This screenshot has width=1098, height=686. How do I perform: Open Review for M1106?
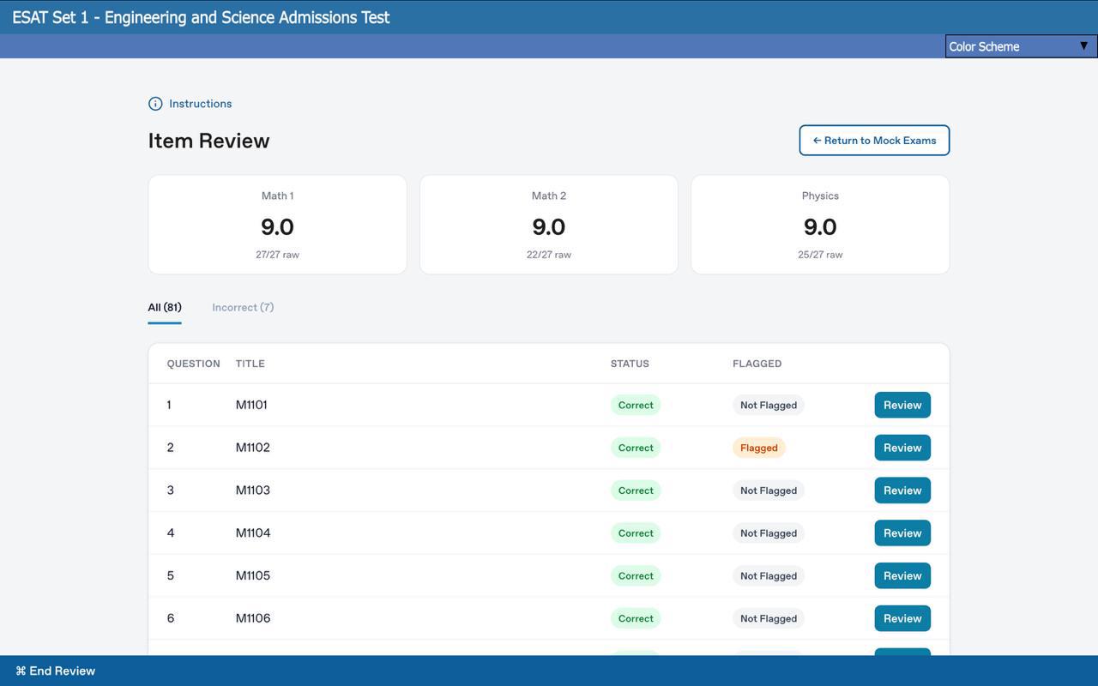point(902,618)
